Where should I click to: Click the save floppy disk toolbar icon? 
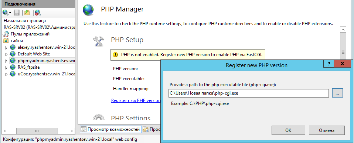click(x=17, y=13)
